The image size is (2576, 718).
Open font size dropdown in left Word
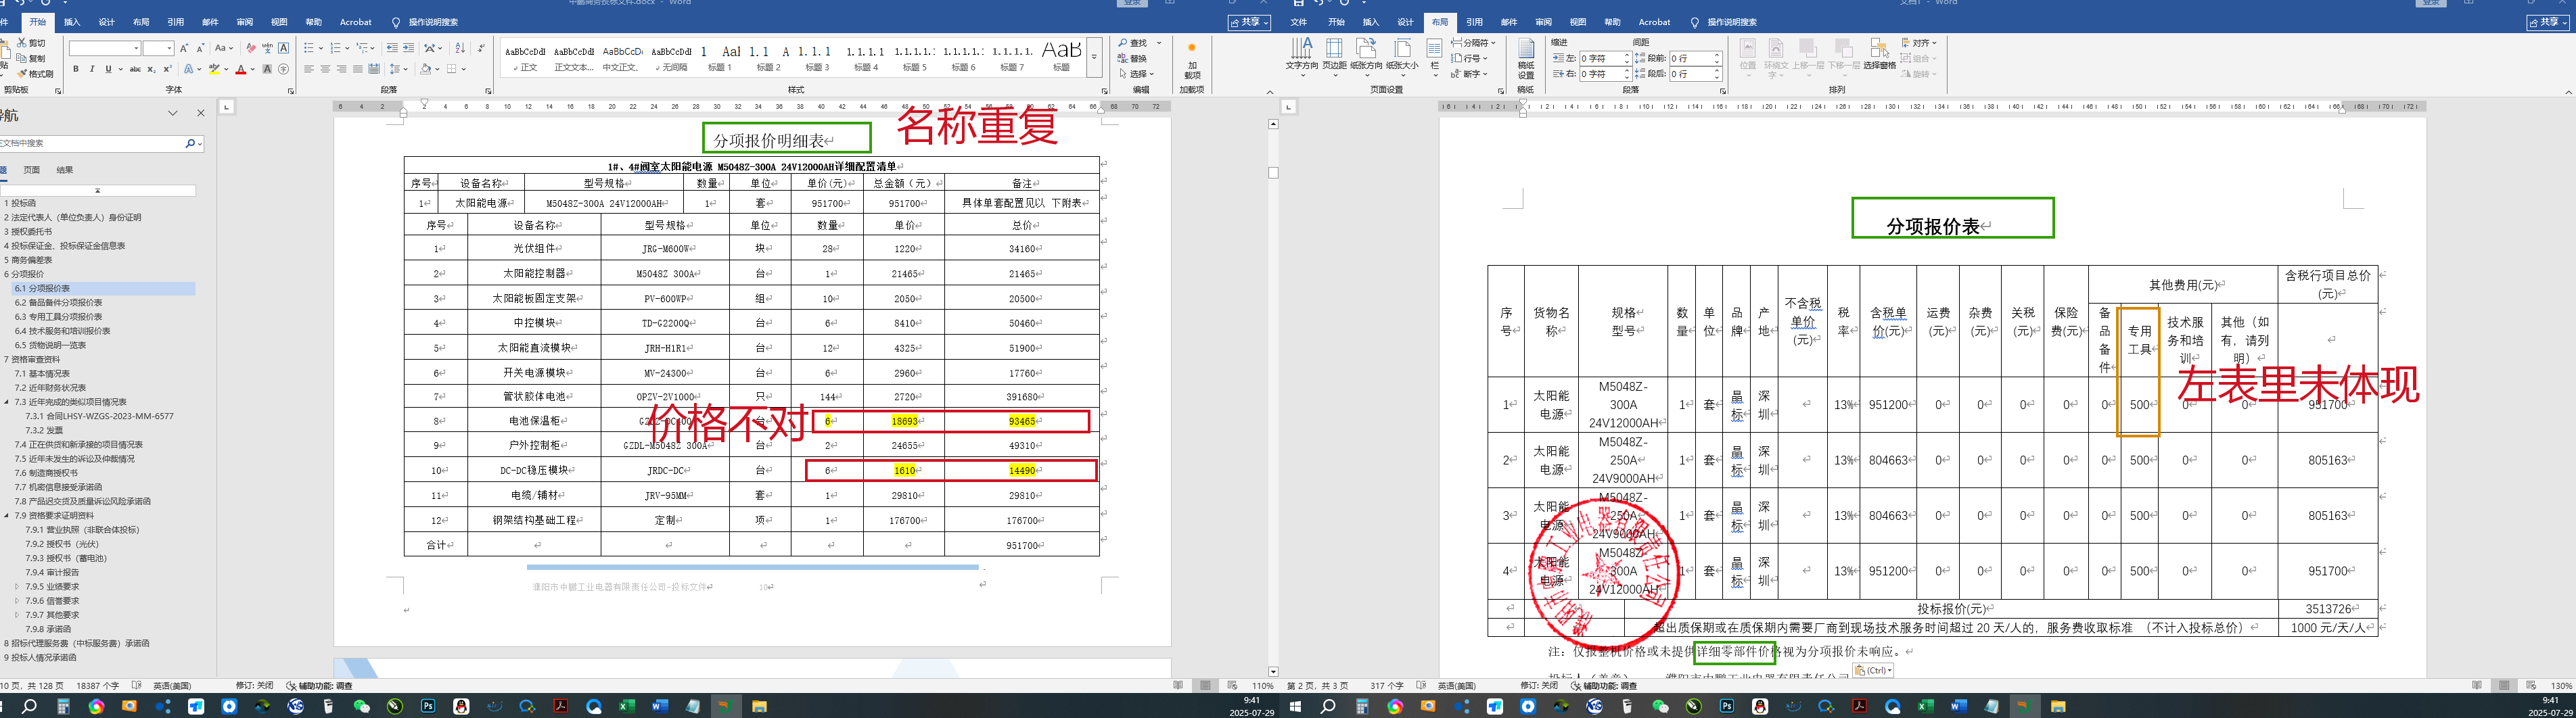[170, 48]
